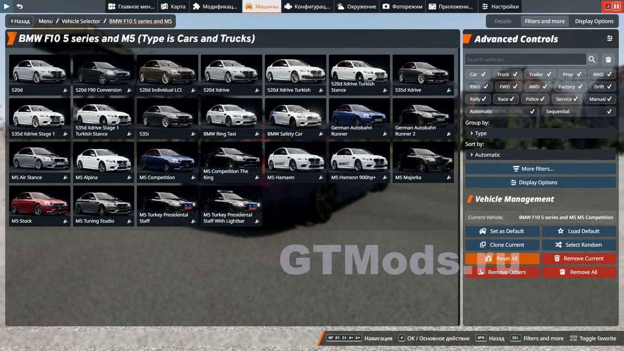Click the undo arrow icon in top bar
Screen dimensions: 624x351
click(x=20, y=6)
